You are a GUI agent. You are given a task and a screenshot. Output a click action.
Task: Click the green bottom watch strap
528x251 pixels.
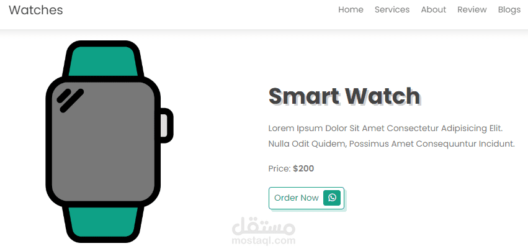coord(103,222)
